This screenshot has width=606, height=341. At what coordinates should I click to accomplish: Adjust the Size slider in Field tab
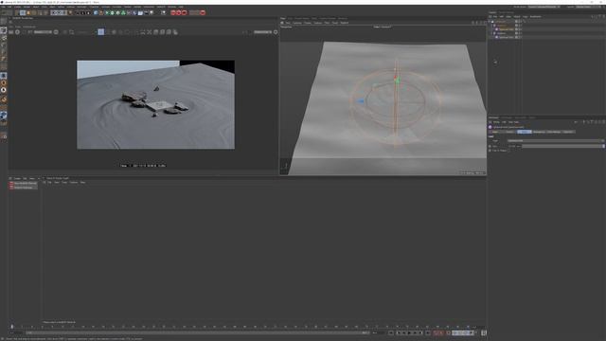[x=562, y=146]
